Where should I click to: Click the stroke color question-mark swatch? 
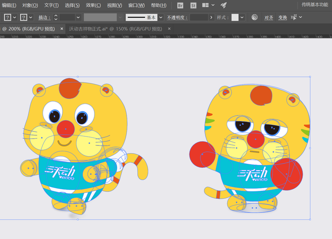24,18
